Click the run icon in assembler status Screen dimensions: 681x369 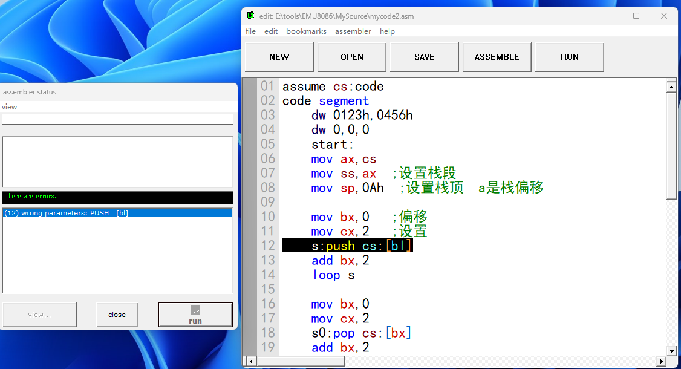point(195,310)
